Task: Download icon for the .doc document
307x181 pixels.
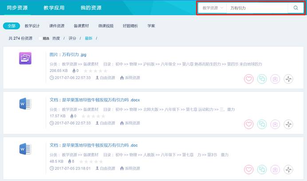Action: click(x=275, y=170)
